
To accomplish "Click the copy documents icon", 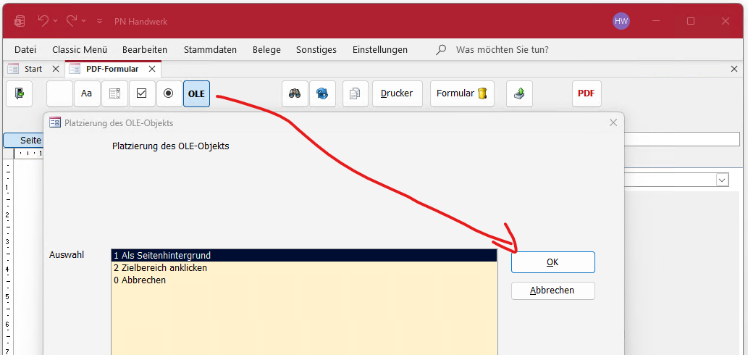I will 356,93.
